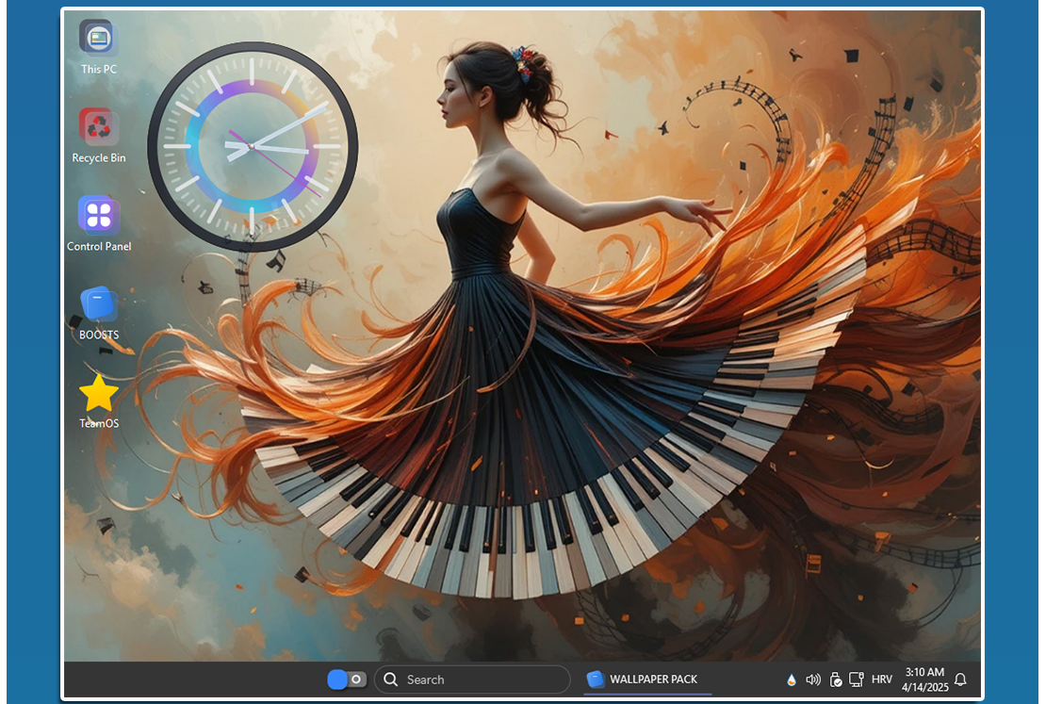Click the blue toggle-style Start button
This screenshot has width=1046, height=704.
346,679
